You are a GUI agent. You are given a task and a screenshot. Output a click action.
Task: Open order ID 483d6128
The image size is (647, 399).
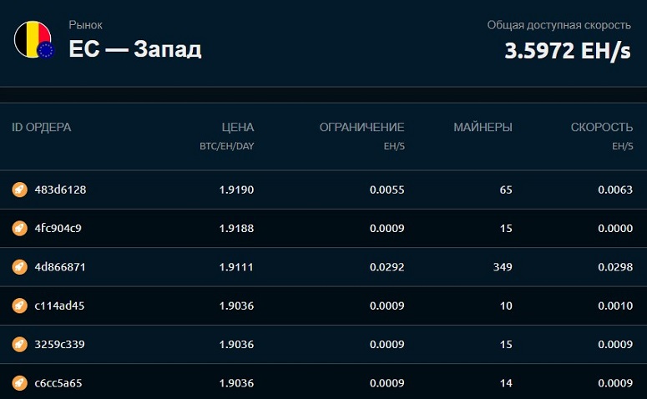[60, 189]
